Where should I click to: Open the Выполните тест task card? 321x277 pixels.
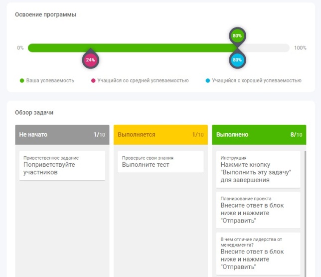pos(160,162)
